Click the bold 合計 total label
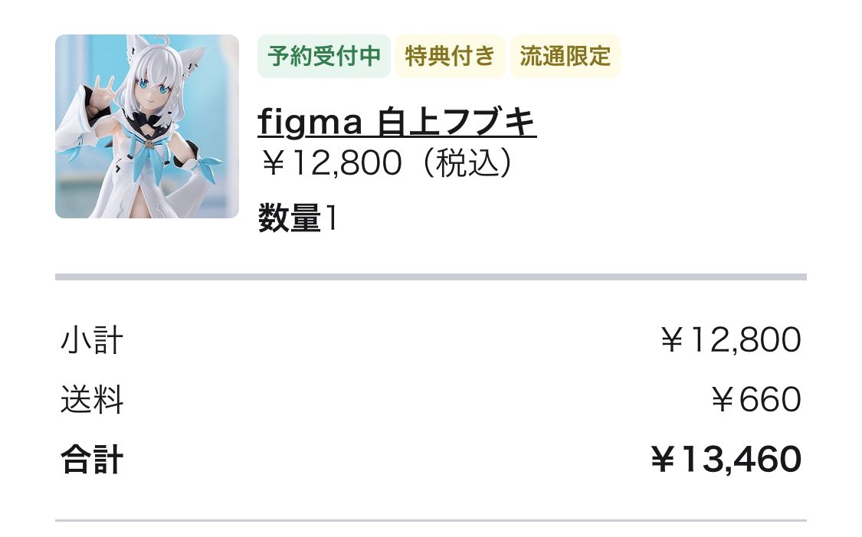The image size is (862, 537). pyautogui.click(x=91, y=460)
